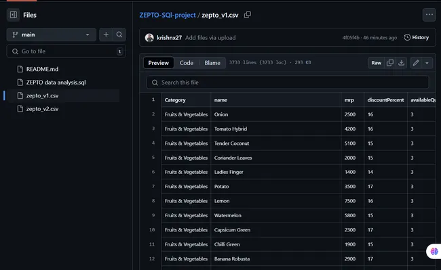
Task: Select the mrp column header
Action: [x=352, y=100]
